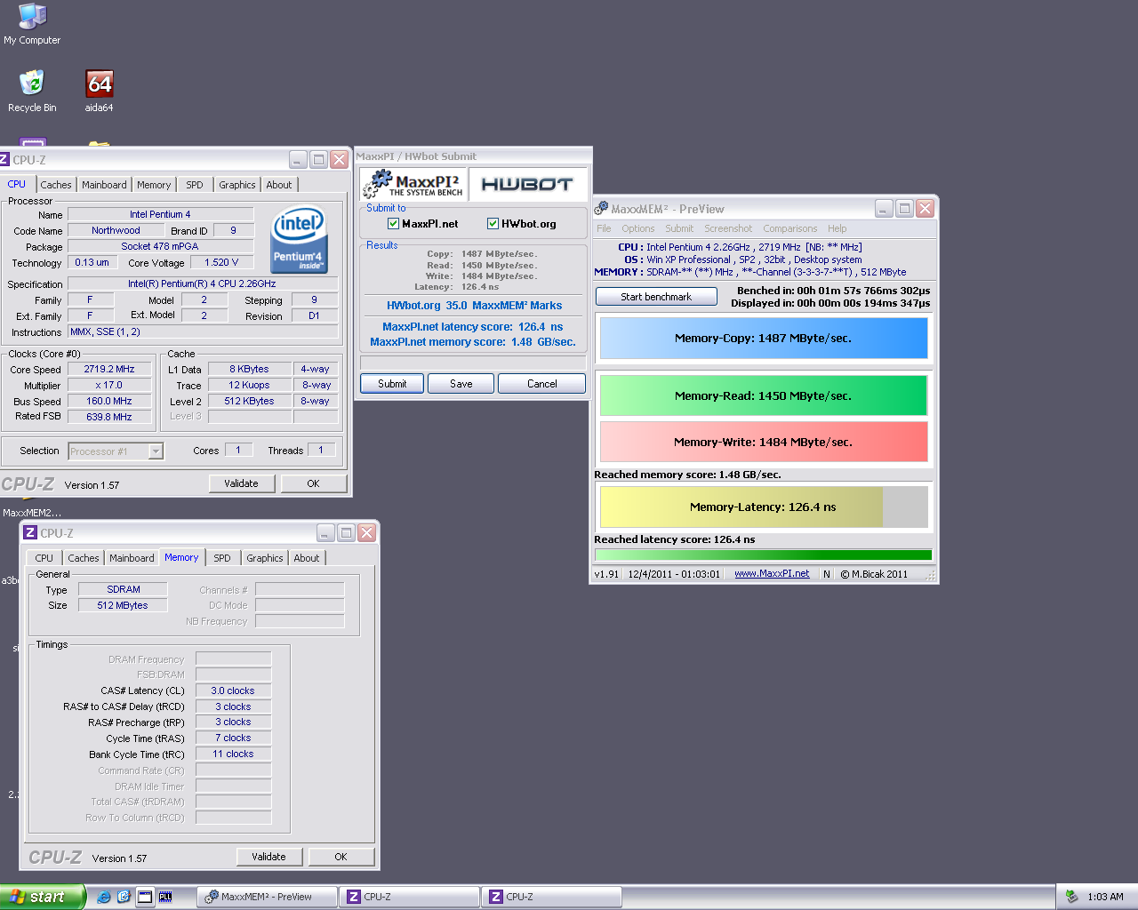Launch the aida64 desktop shortcut
This screenshot has height=910, width=1138.
tap(99, 92)
